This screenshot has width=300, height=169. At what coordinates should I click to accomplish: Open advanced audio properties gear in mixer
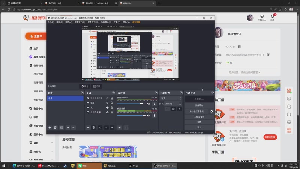119,128
